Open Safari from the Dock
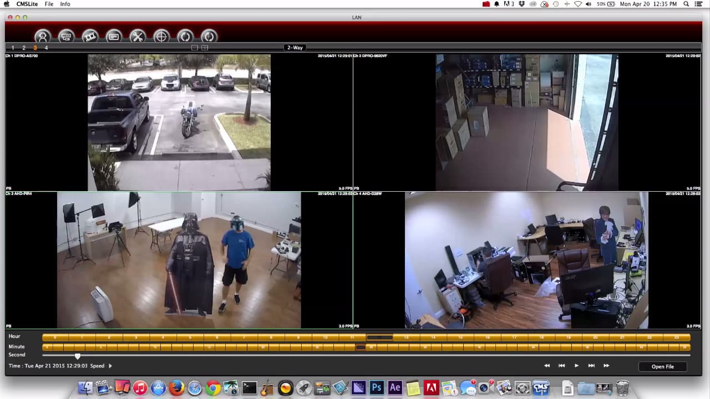Screen dimensions: 710x399 tap(195, 388)
